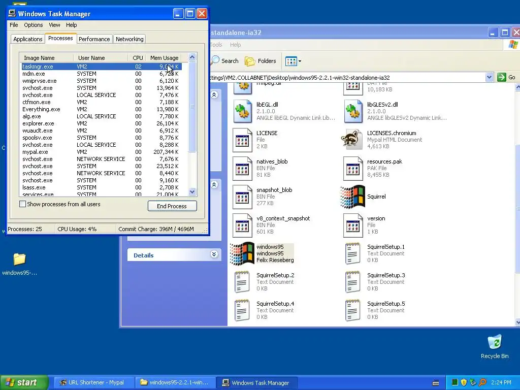The height and width of the screenshot is (390, 520).
Task: Enable Show processes from all users
Action: (x=22, y=204)
